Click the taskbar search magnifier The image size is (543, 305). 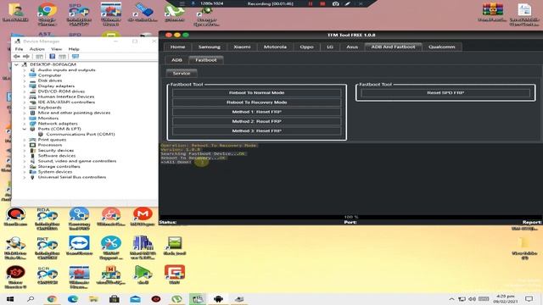click(31, 299)
